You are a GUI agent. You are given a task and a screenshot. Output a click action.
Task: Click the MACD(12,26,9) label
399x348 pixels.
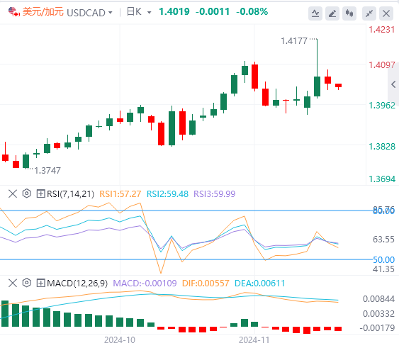[77, 283]
